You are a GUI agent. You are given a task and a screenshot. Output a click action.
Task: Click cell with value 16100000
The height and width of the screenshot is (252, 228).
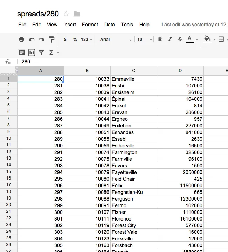point(180,218)
